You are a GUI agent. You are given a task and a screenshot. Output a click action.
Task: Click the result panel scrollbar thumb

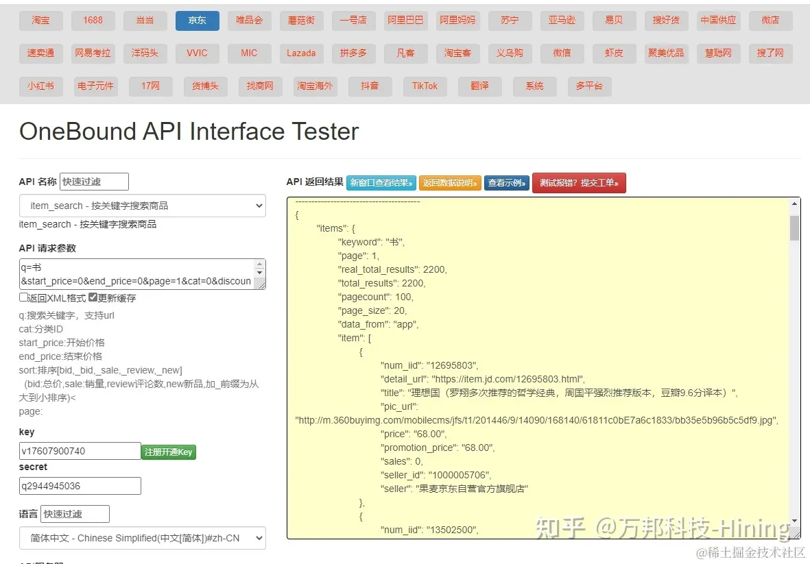794,228
